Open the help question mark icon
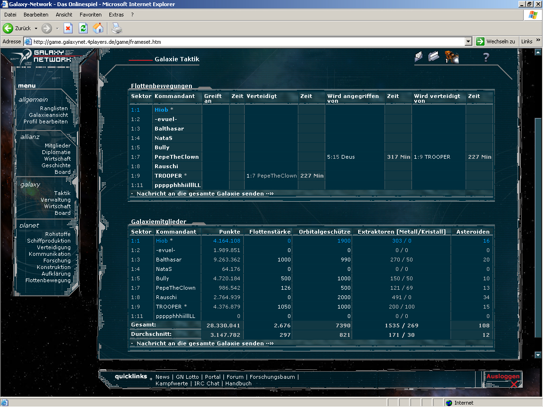 click(x=486, y=57)
